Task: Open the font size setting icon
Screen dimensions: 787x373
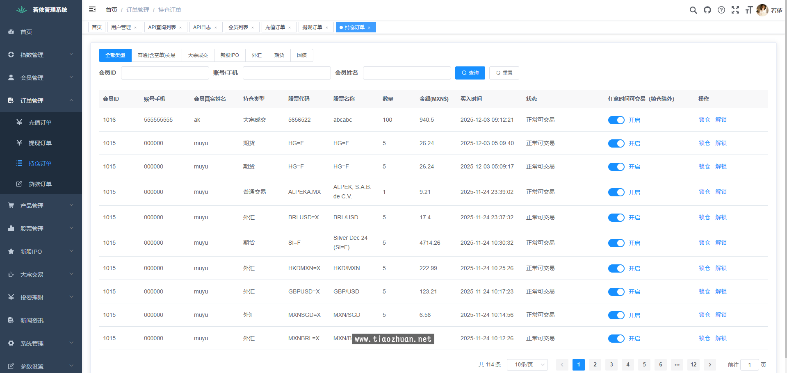Action: tap(749, 10)
